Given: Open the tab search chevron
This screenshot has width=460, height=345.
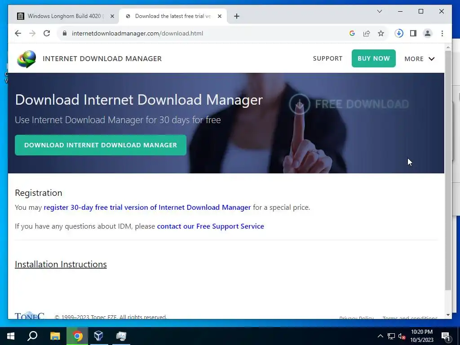Looking at the screenshot, I should point(379,11).
